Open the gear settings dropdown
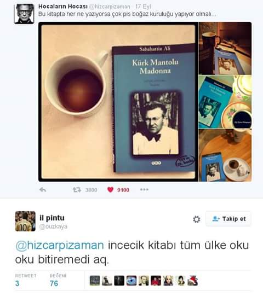Screen dimensions: 263x297 click(x=196, y=219)
